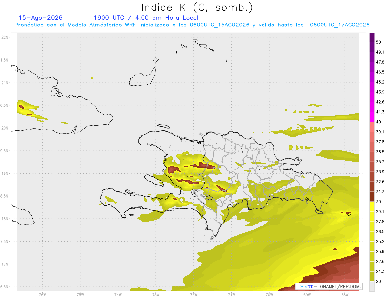Select the date label "15-Ago-2026"
The image size is (387, 299).
coord(41,18)
